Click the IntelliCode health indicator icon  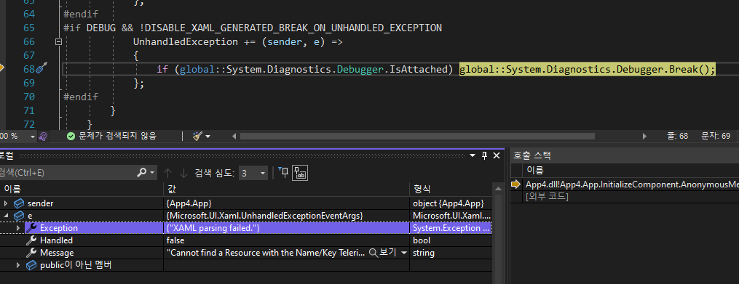click(44, 137)
